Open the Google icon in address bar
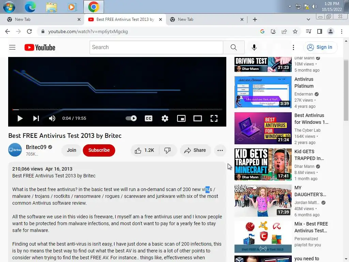 tap(262, 31)
